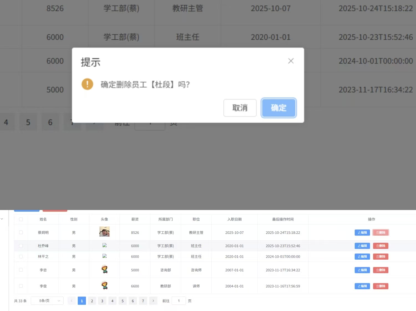Click the orange warning icon in the dialog

click(x=87, y=84)
